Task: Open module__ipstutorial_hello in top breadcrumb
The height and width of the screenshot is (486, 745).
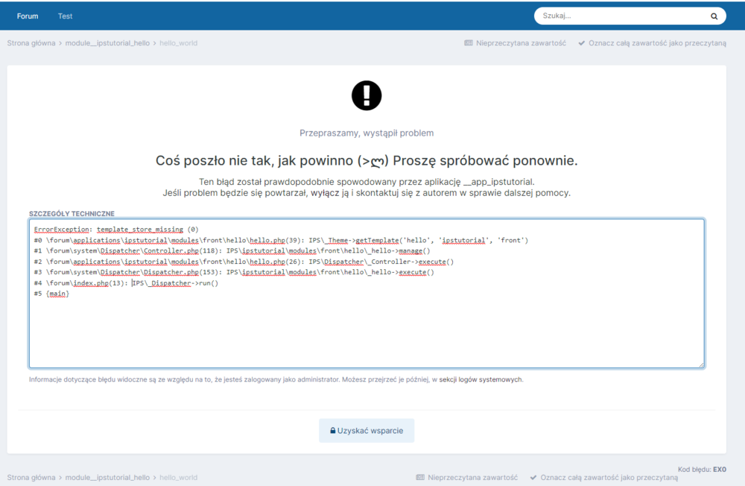Action: point(107,43)
